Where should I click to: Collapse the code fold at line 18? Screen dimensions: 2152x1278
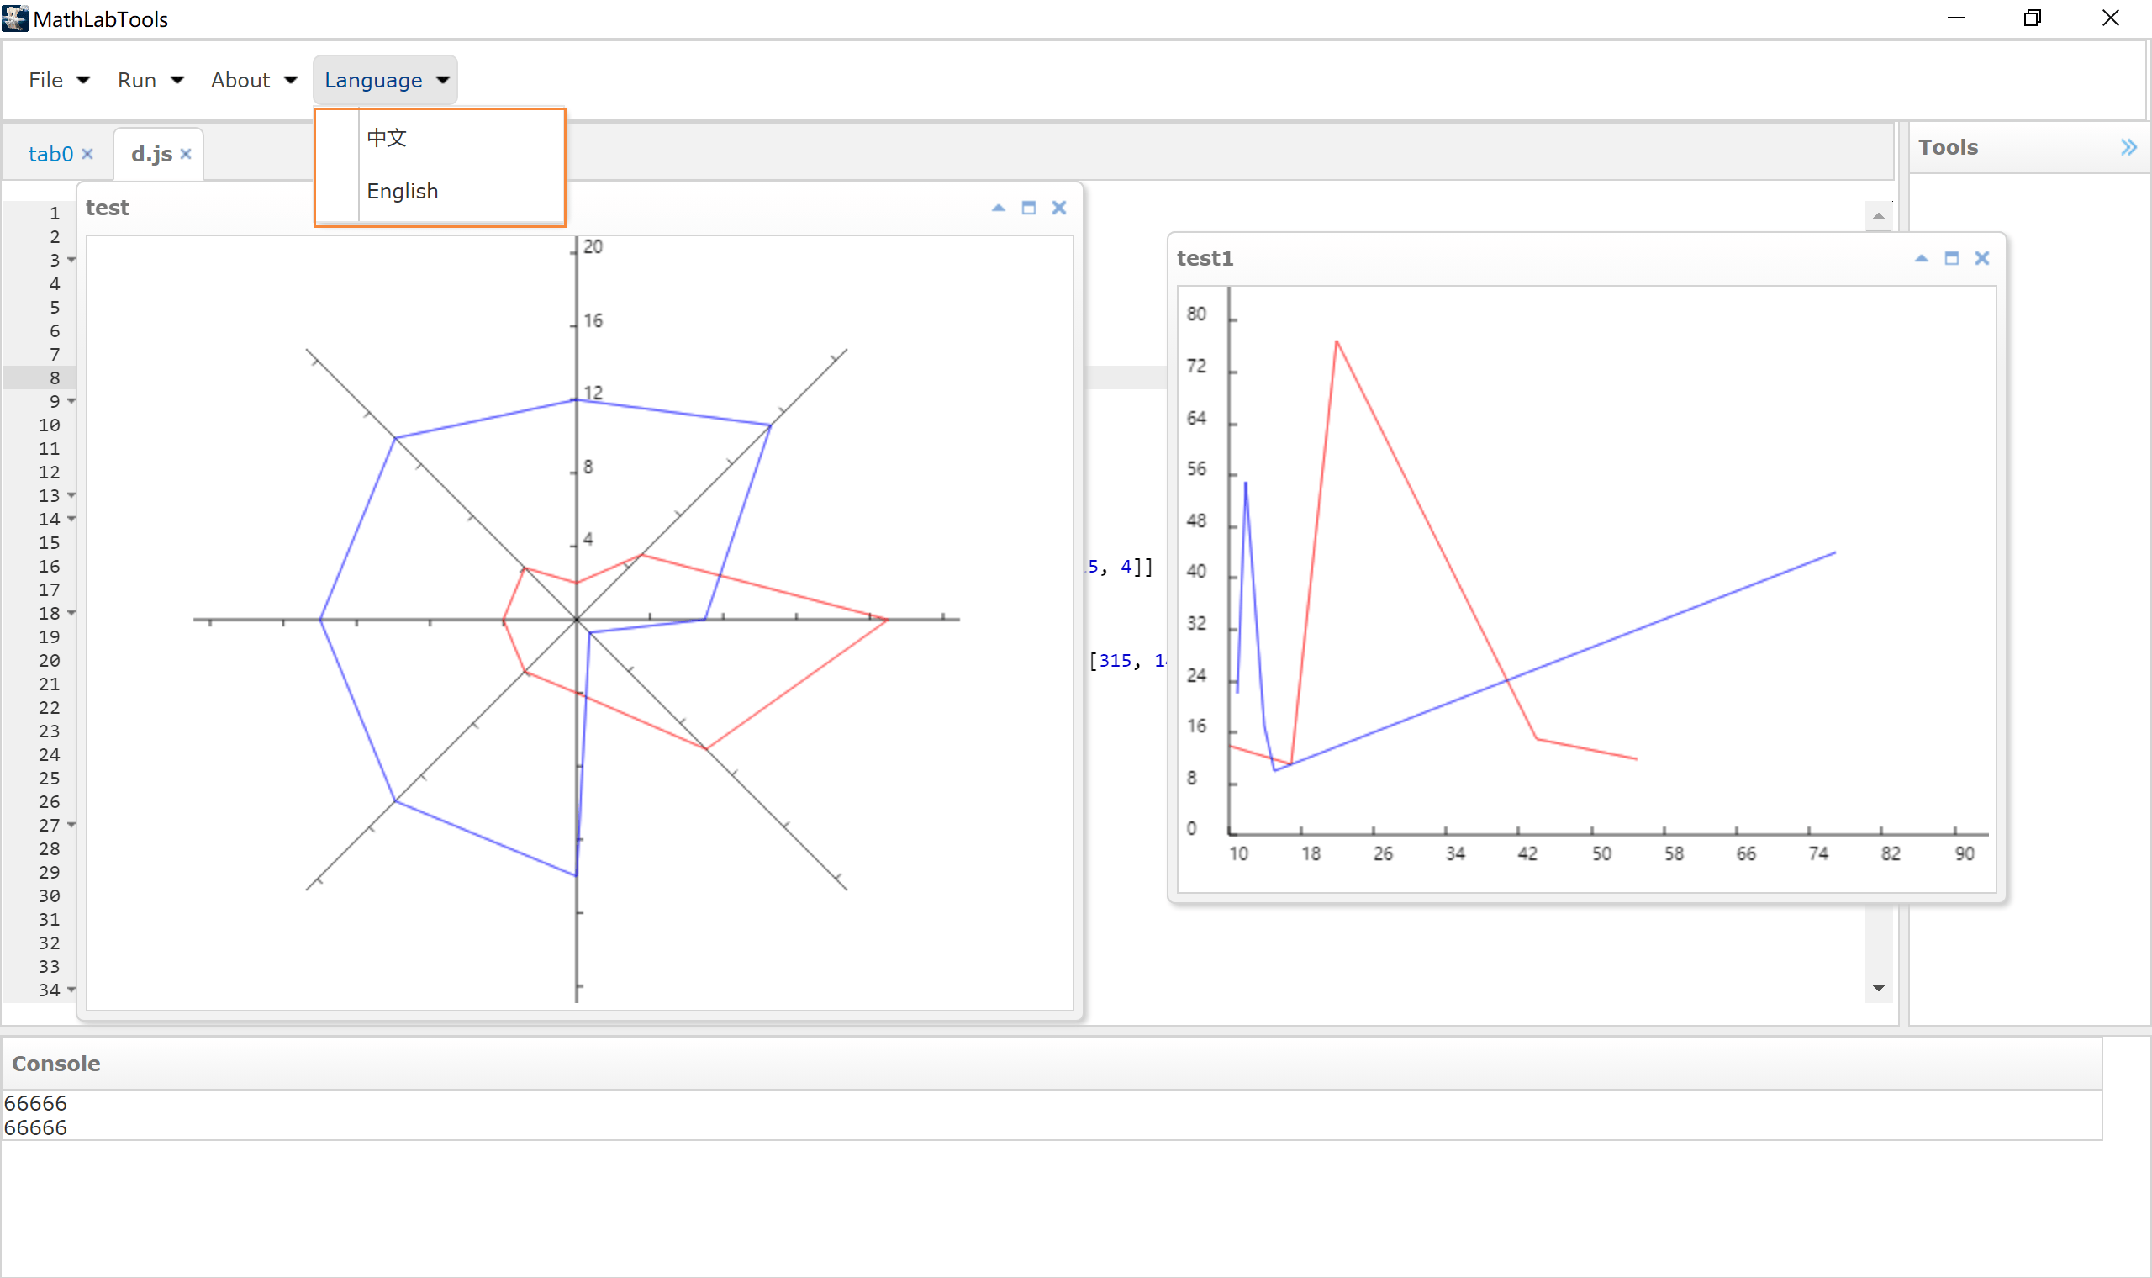tap(71, 613)
